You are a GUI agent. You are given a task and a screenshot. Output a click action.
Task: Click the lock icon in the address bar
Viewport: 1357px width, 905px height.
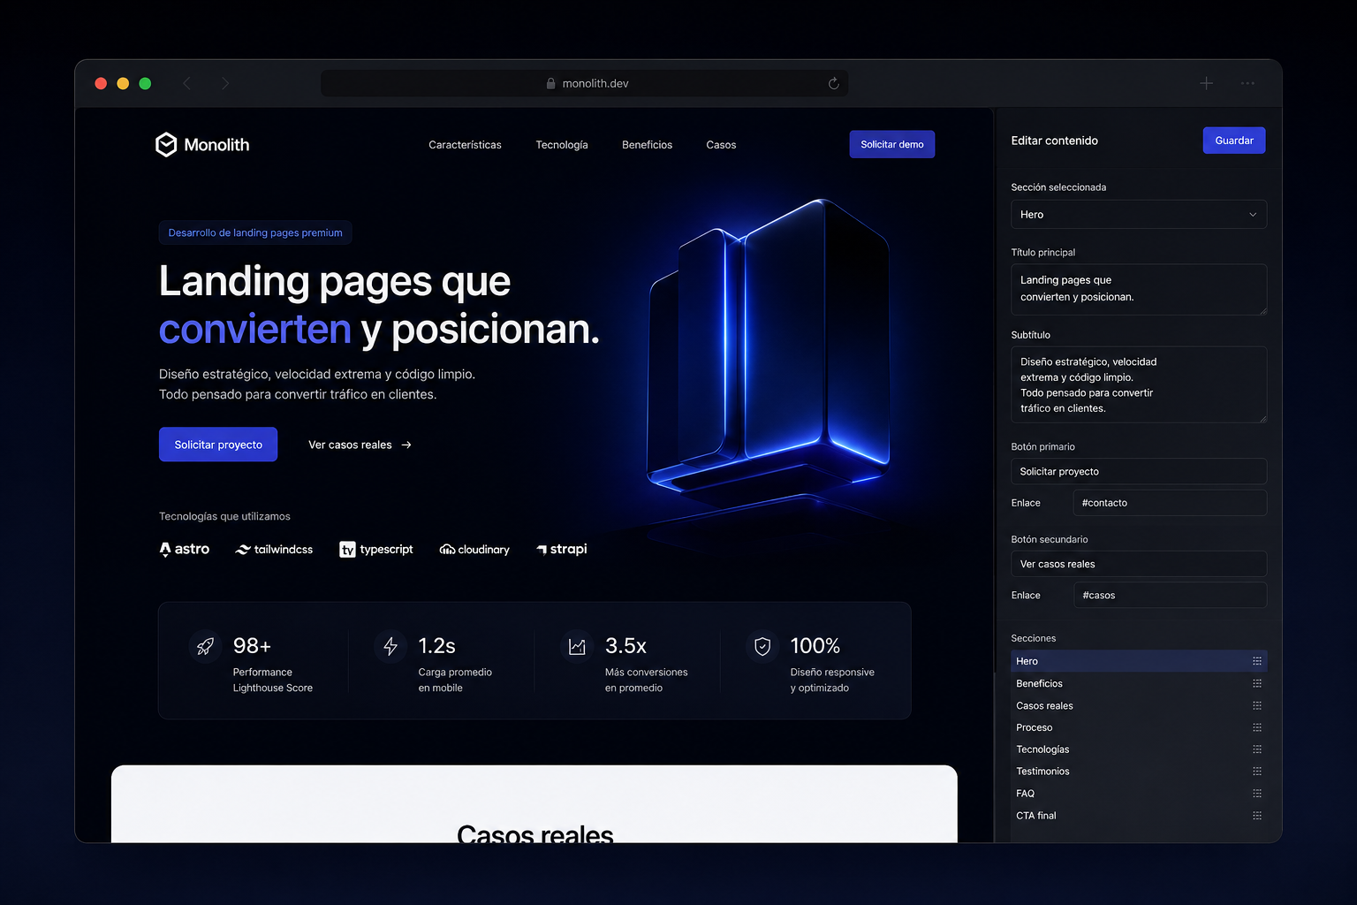click(551, 83)
